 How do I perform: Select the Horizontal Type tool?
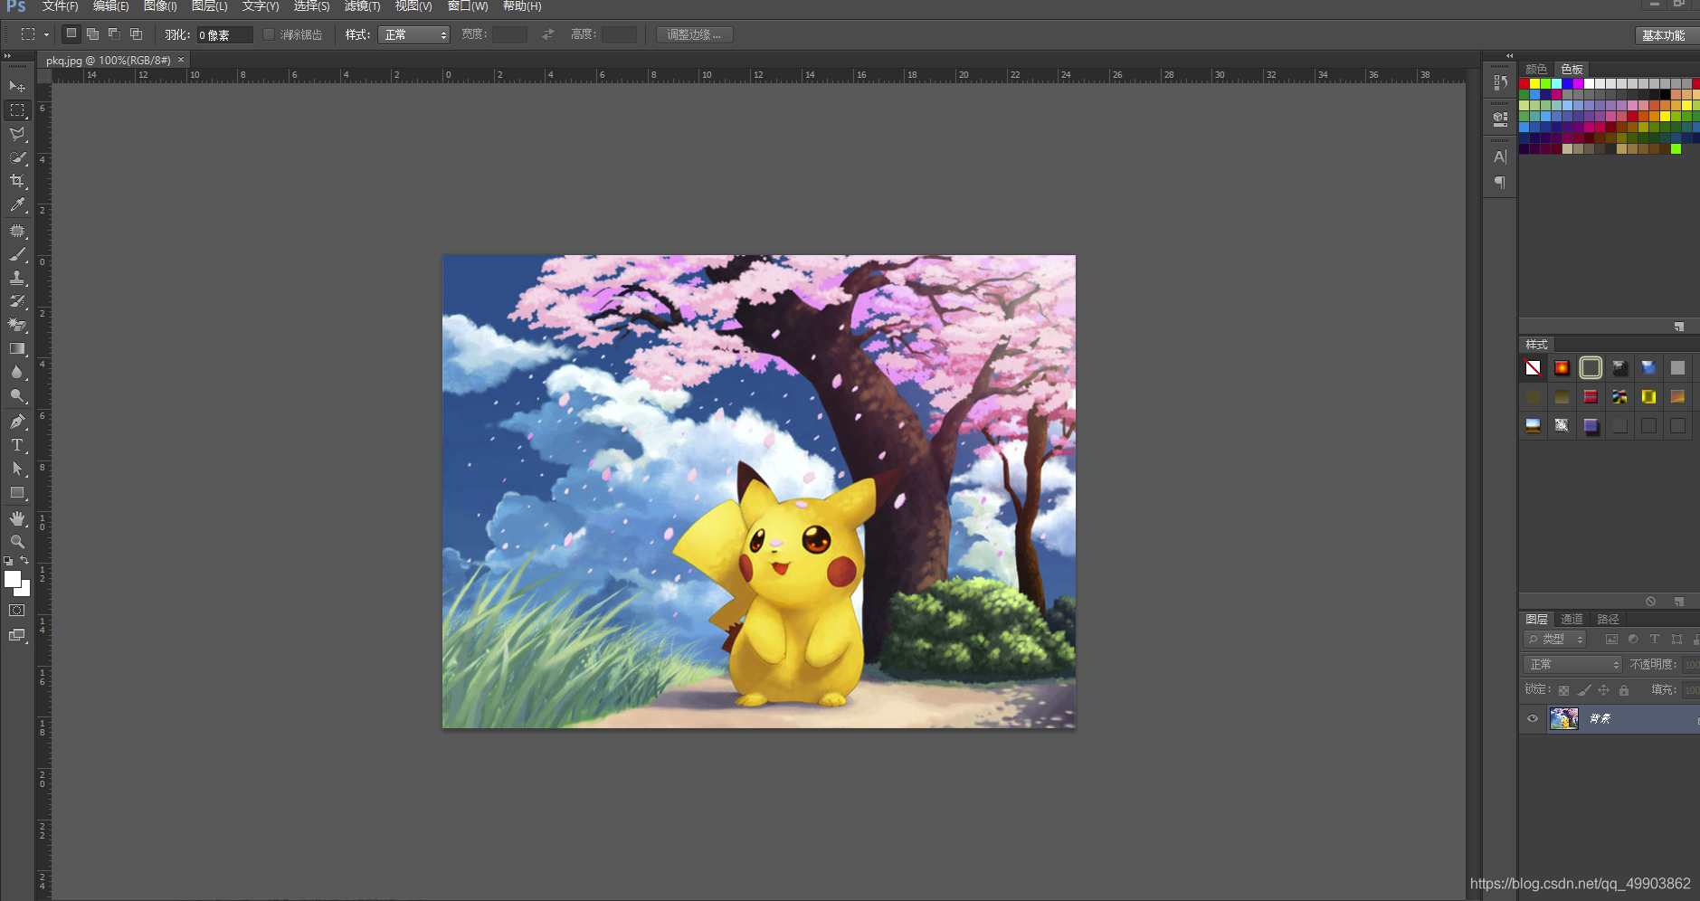(x=17, y=445)
